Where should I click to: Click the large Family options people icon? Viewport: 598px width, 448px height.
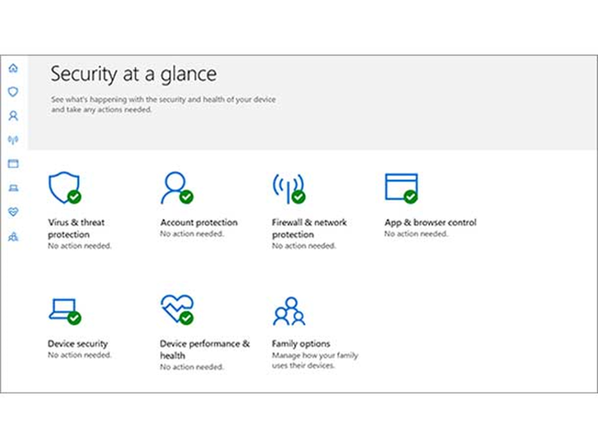click(x=289, y=311)
